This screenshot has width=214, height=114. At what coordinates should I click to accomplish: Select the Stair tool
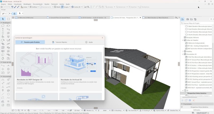coord(3,44)
